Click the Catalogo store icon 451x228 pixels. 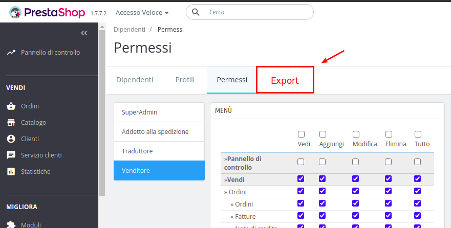11,123
